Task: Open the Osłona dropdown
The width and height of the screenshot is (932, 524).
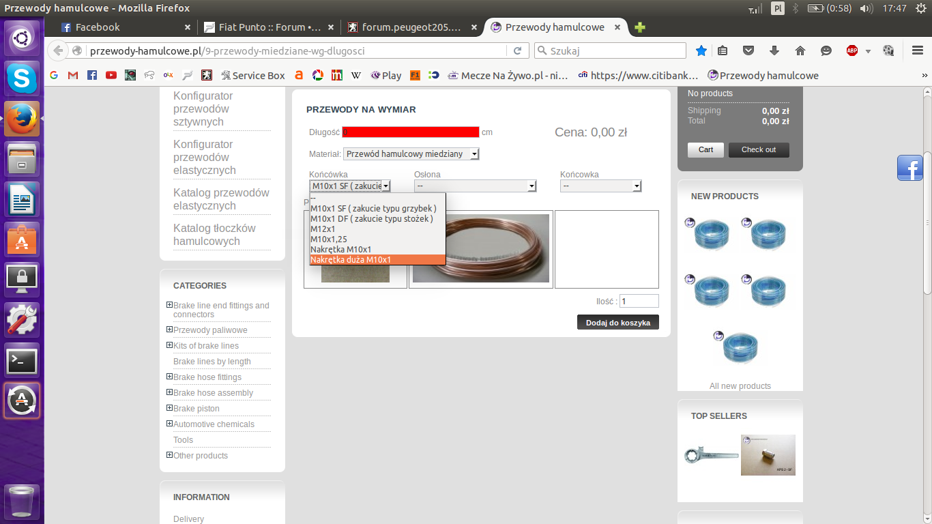Action: click(475, 186)
